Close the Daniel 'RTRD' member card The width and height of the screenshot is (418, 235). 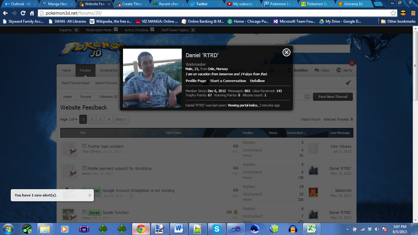click(x=286, y=52)
